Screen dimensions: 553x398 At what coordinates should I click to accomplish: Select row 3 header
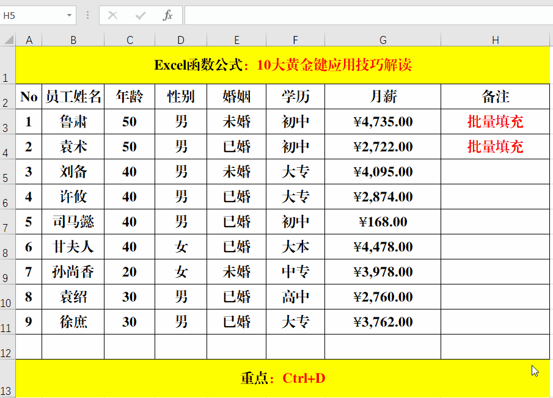pos(7,121)
